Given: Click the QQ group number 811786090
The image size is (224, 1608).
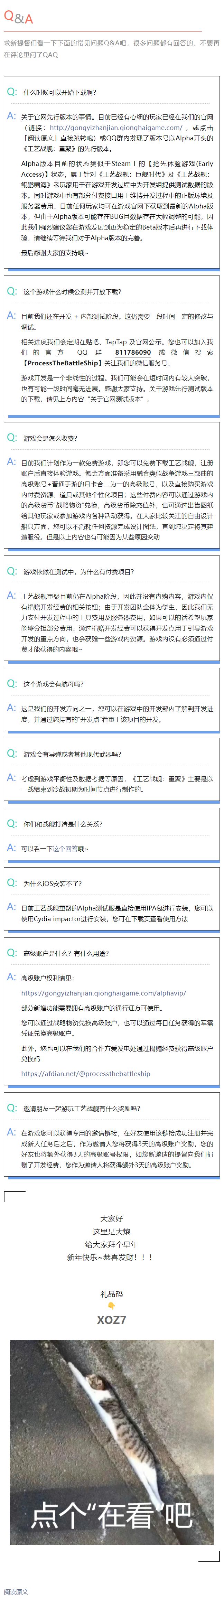Looking at the screenshot, I should [133, 352].
